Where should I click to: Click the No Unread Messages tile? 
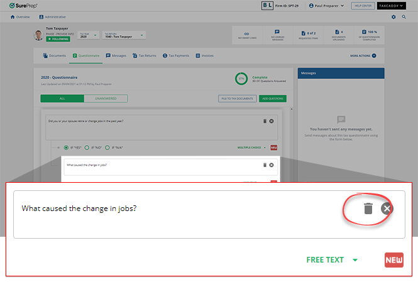277,35
